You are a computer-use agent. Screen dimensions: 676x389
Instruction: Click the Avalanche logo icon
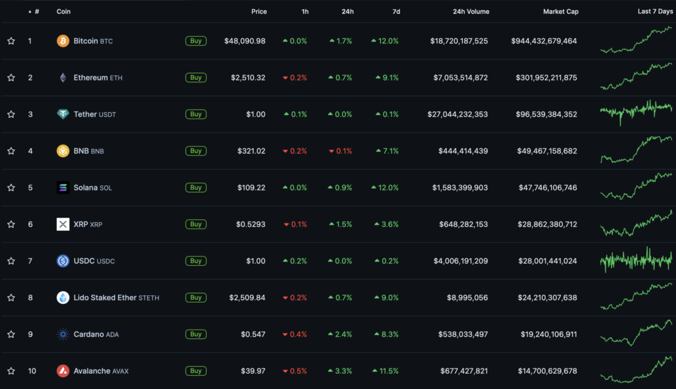pos(63,371)
